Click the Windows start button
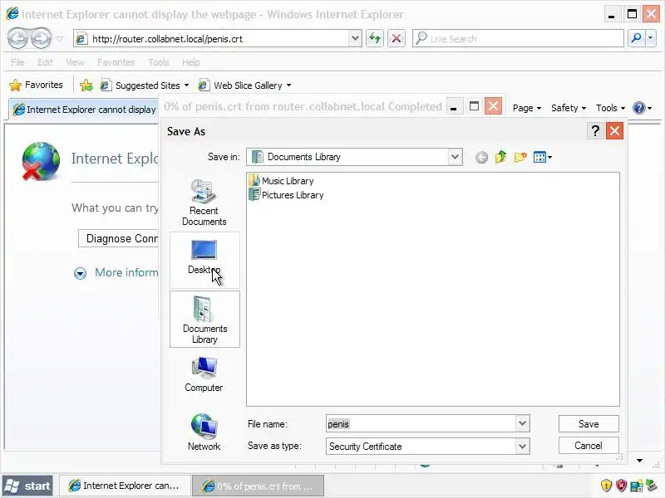 pyautogui.click(x=28, y=486)
